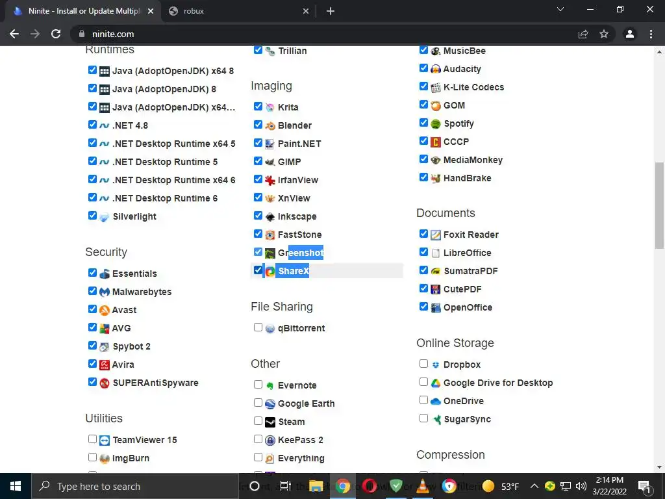Image resolution: width=665 pixels, height=499 pixels.
Task: Click the Google Drive triangle icon
Action: 436,383
